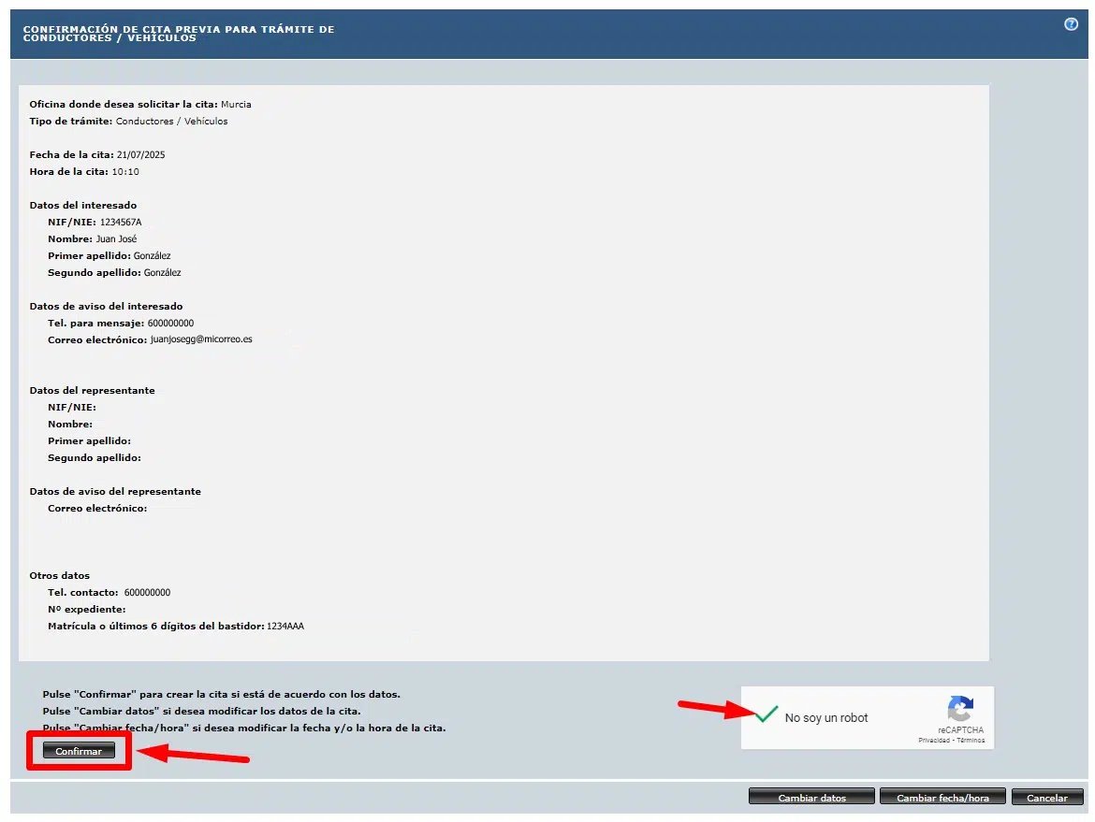The image size is (1095, 822).
Task: Click the email juanjosegg@micorreo.es
Action: pyautogui.click(x=201, y=340)
